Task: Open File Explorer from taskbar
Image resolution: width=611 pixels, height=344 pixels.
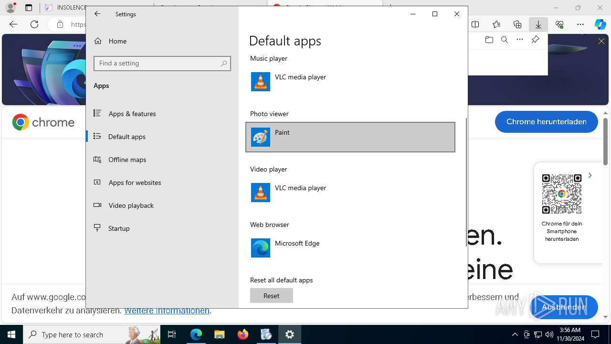Action: 219,334
